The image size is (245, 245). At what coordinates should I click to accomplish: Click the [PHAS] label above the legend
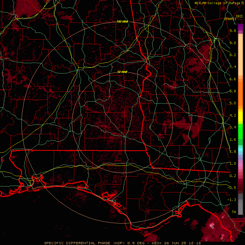click(x=230, y=19)
